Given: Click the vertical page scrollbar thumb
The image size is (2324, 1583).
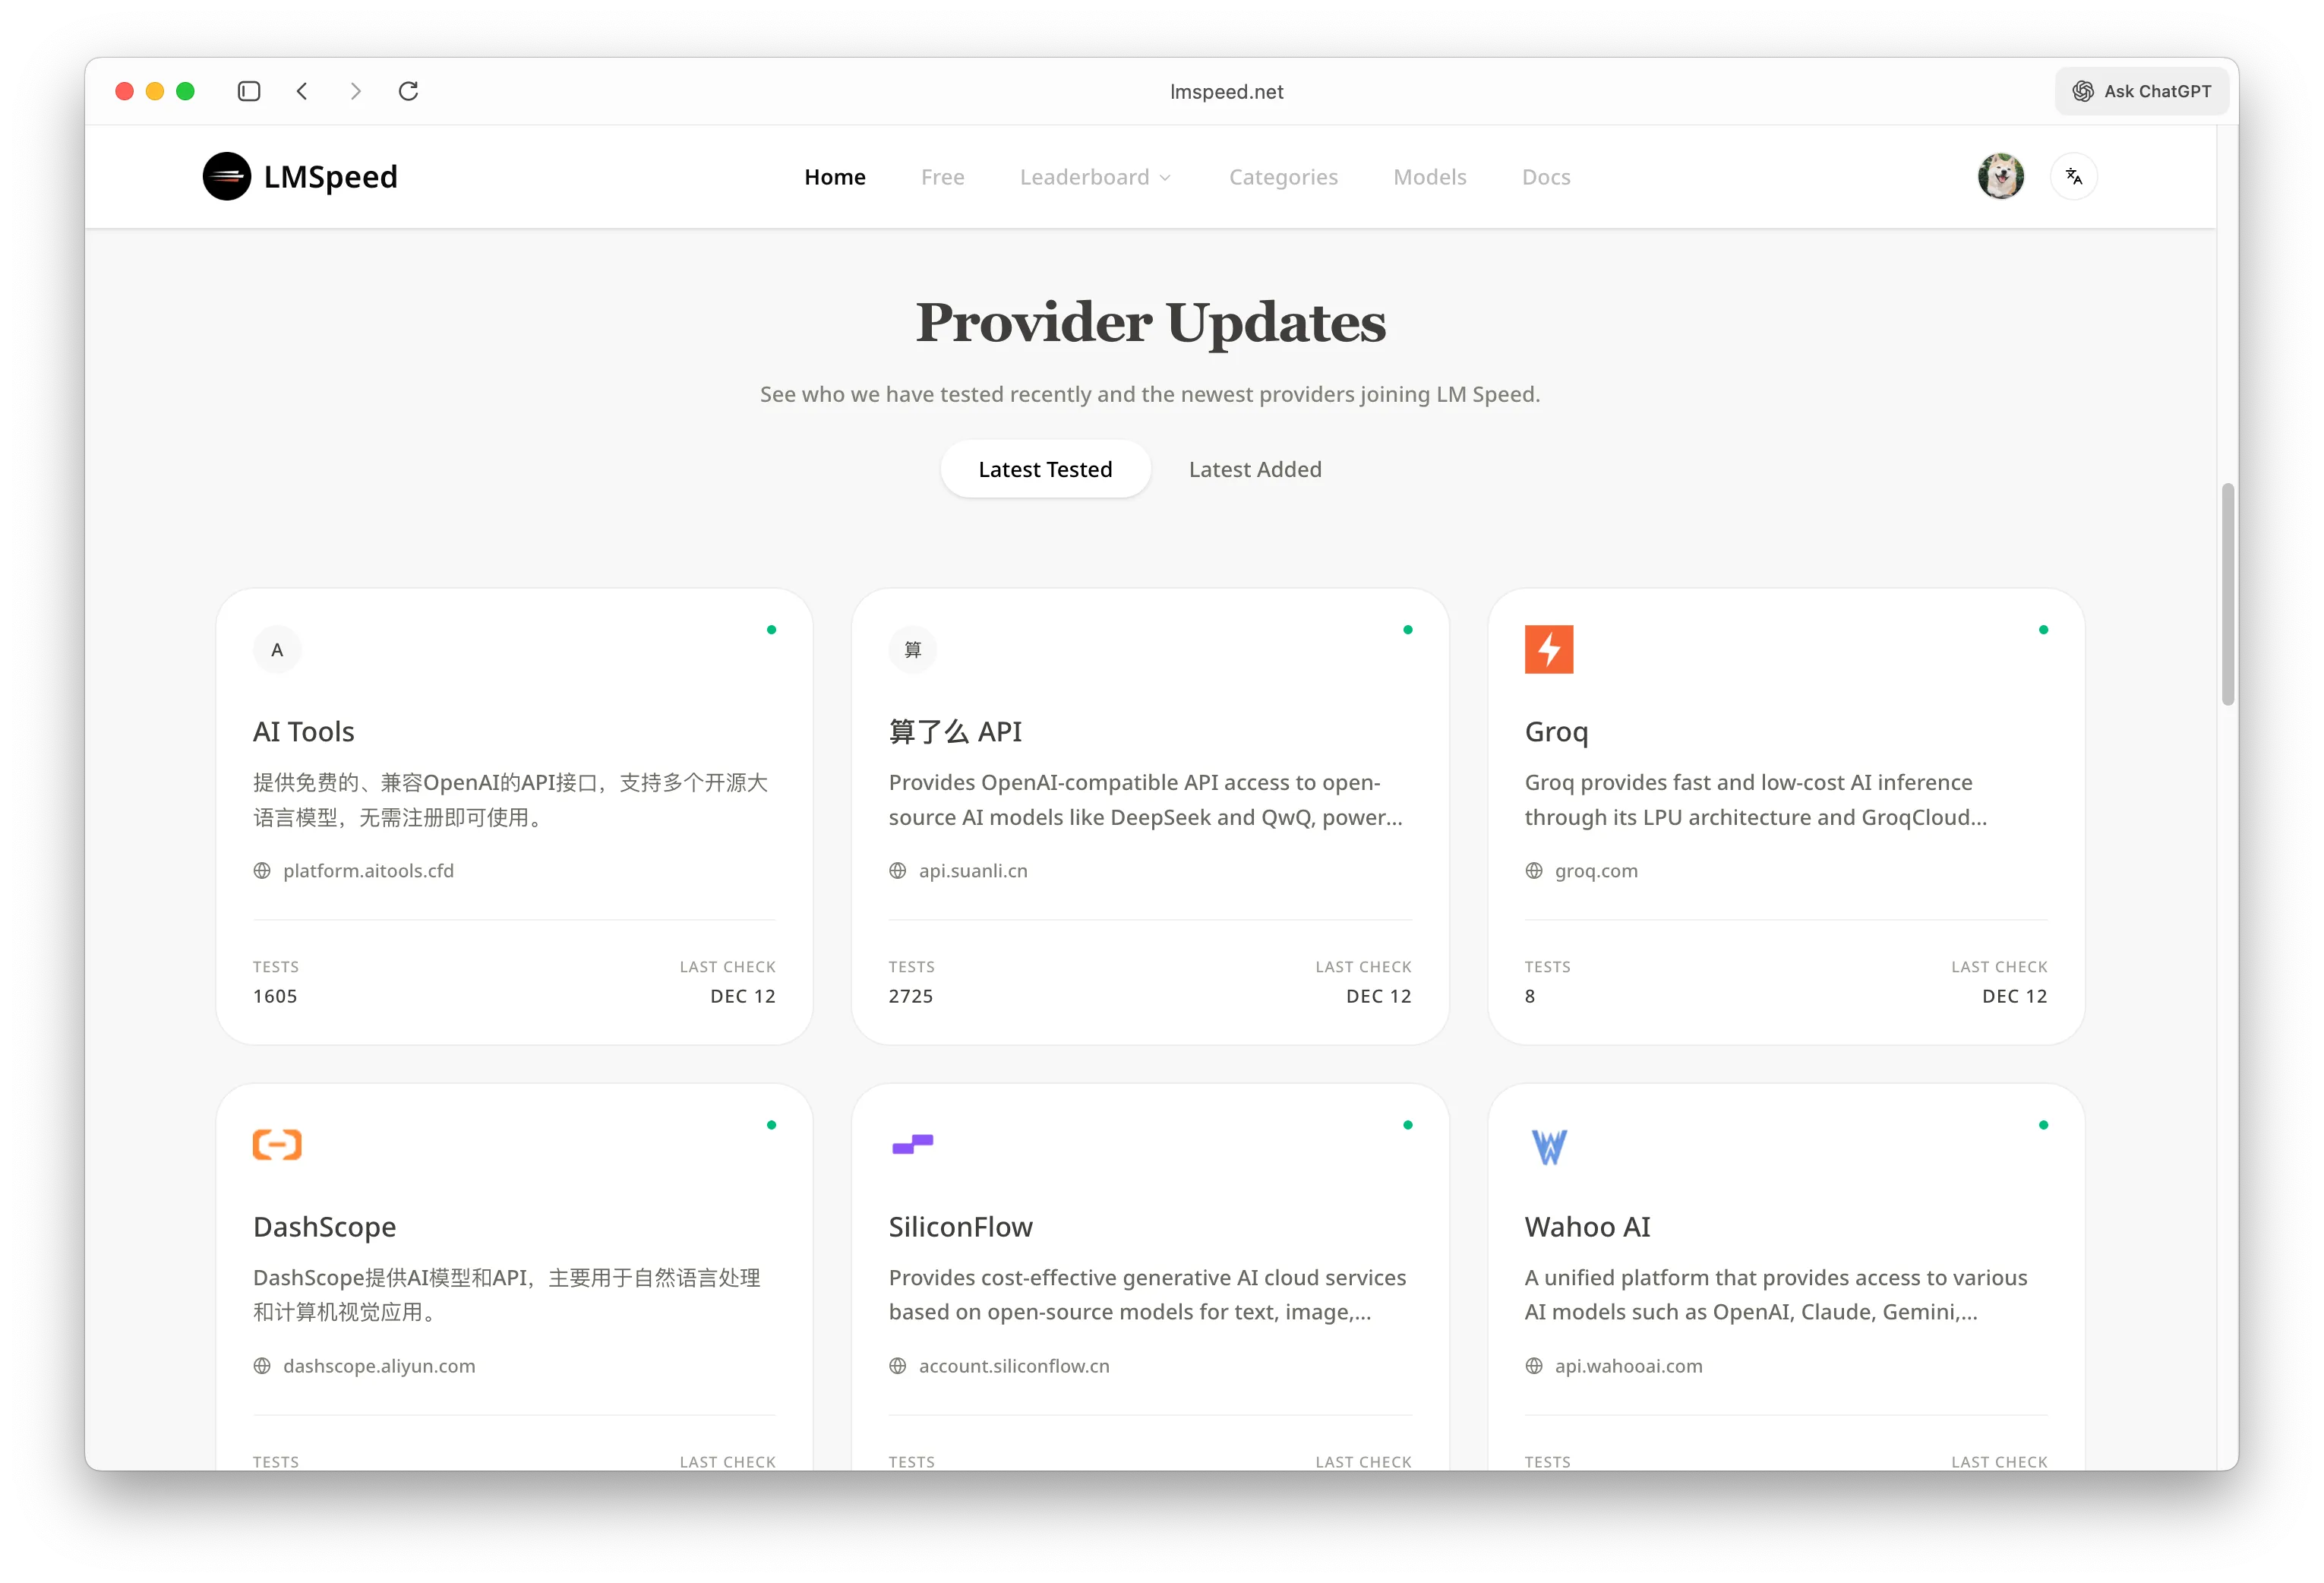Looking at the screenshot, I should pos(2227,594).
